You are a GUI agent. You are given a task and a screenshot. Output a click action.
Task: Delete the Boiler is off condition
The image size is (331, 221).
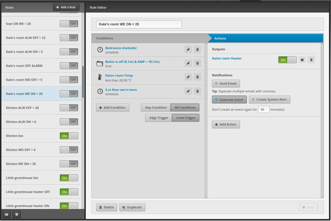(197, 63)
